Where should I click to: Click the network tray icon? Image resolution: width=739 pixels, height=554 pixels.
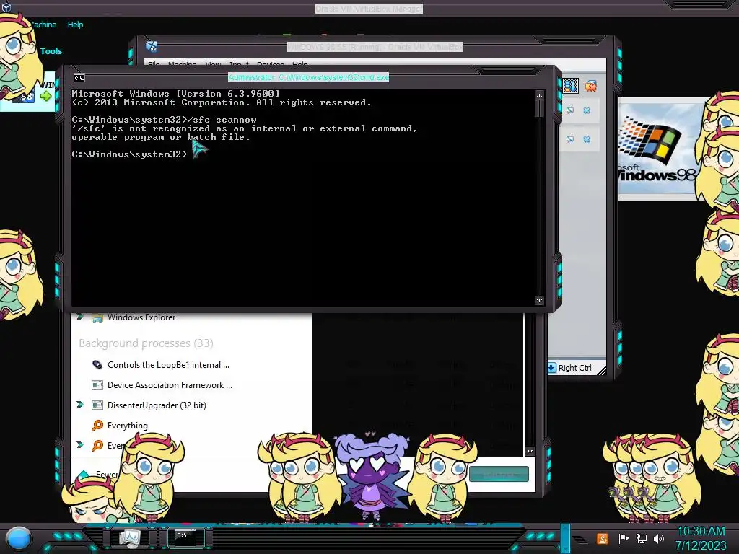[x=641, y=538]
